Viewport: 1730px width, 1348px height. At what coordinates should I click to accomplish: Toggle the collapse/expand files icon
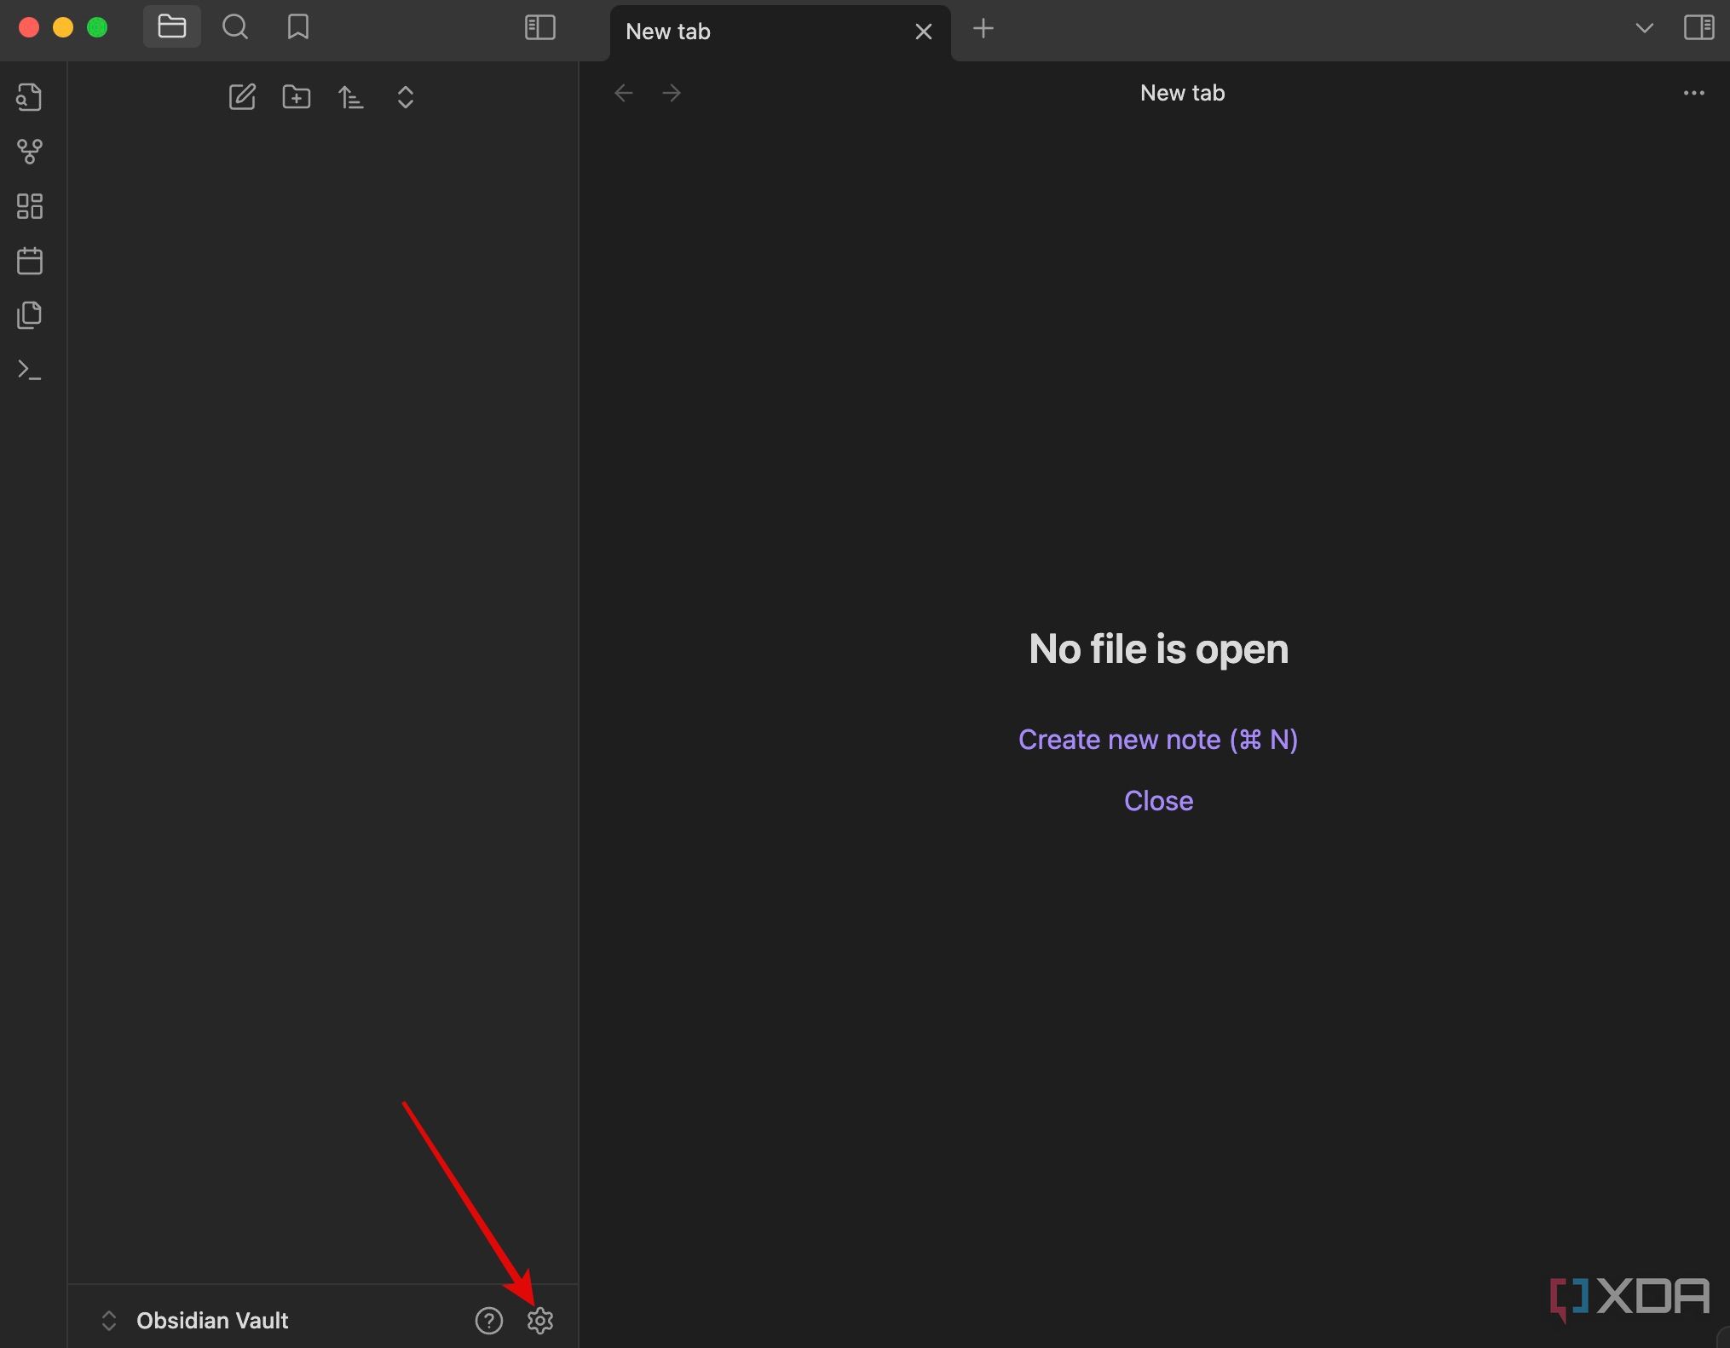tap(406, 95)
